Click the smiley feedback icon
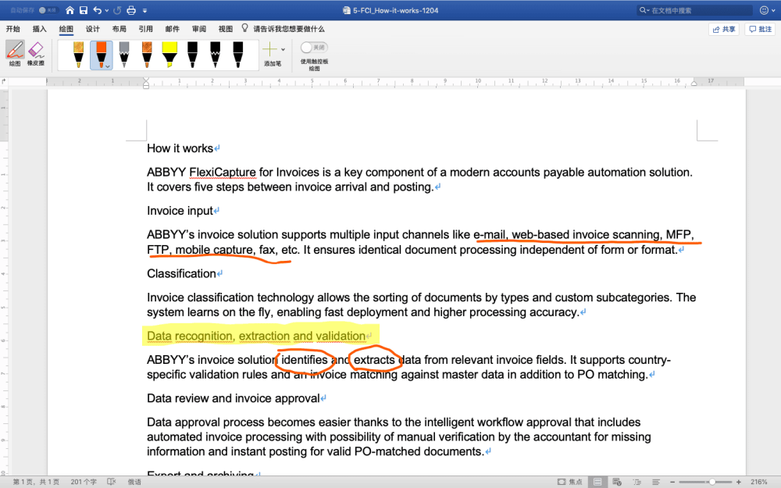Screen dimensions: 781x488 (764, 10)
